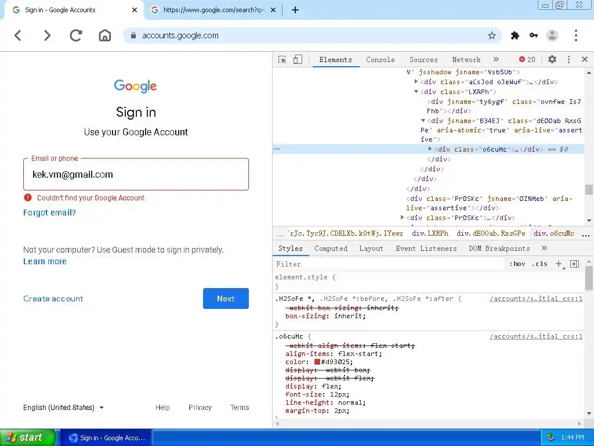The image size is (594, 446).
Task: Switch to the Network tab
Action: pos(466,60)
